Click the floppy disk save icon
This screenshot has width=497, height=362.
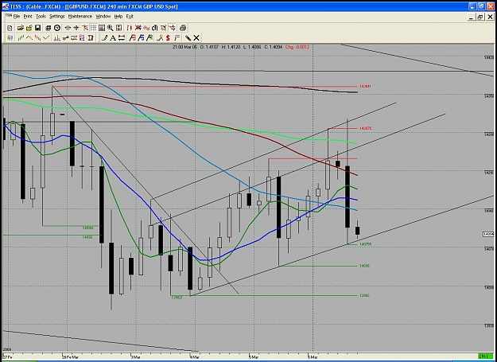(x=37, y=28)
